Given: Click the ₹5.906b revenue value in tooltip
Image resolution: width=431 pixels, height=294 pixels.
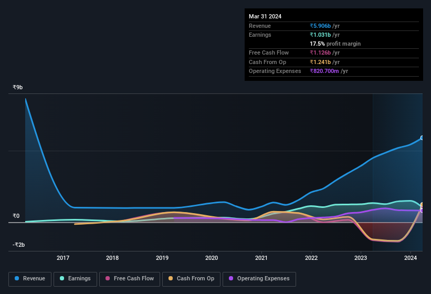Looking at the screenshot, I should click(x=320, y=26).
